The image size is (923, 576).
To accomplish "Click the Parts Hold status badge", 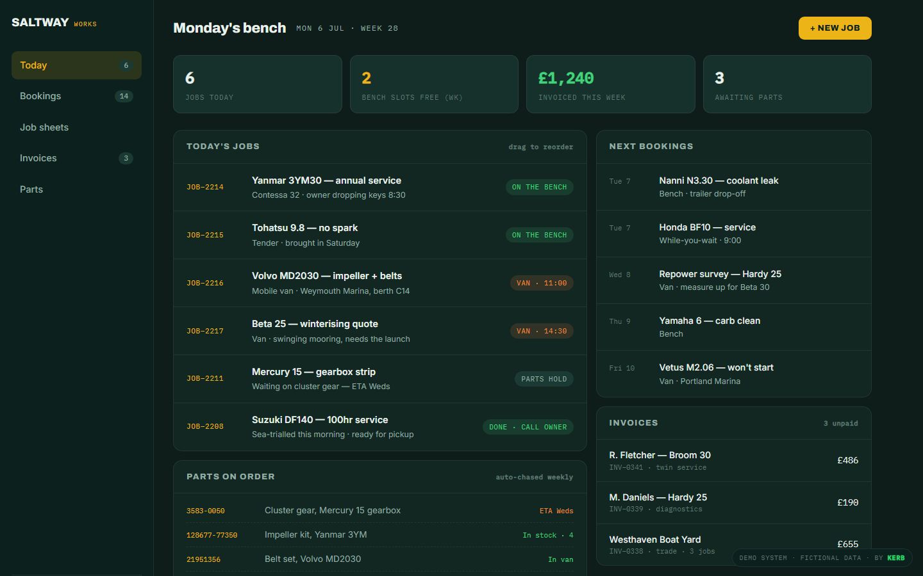I will click(544, 379).
